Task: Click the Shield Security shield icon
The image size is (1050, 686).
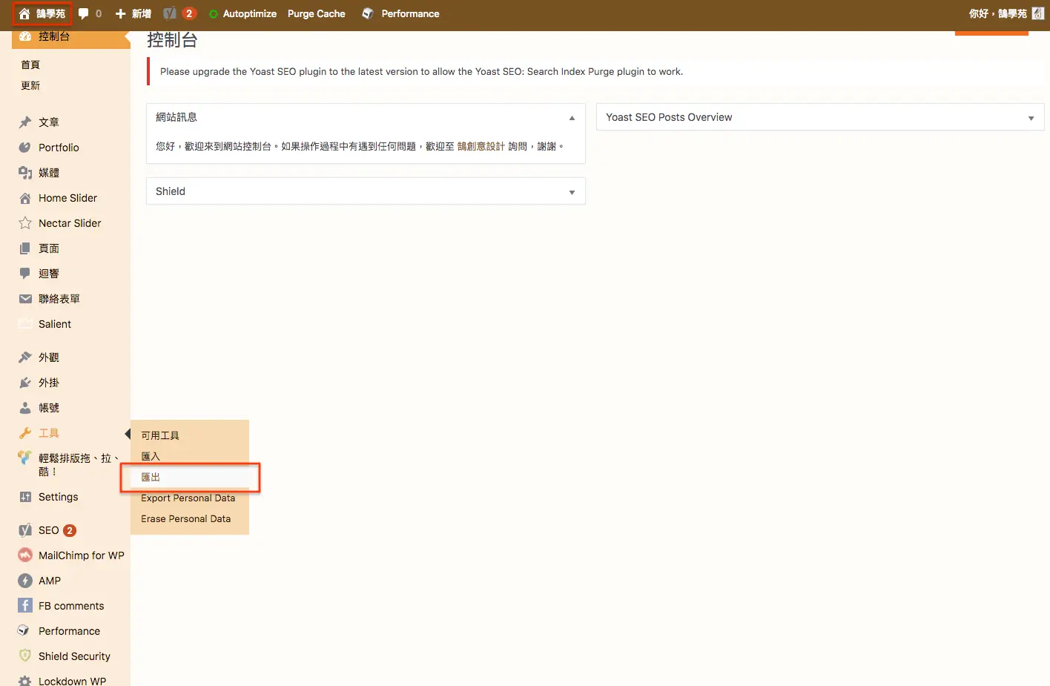Action: pyautogui.click(x=25, y=656)
